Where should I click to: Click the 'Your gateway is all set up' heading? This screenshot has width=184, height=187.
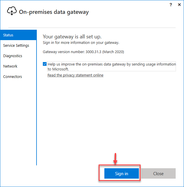point(72,37)
